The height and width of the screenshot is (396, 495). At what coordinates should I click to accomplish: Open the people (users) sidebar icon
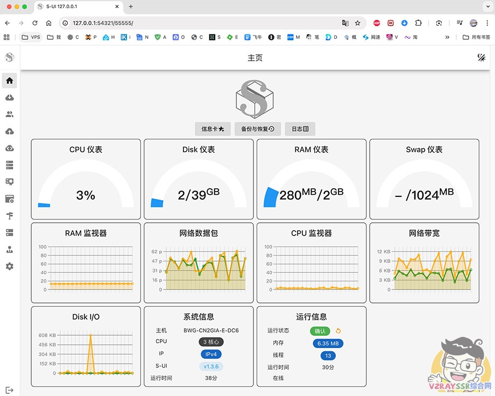[x=9, y=114]
